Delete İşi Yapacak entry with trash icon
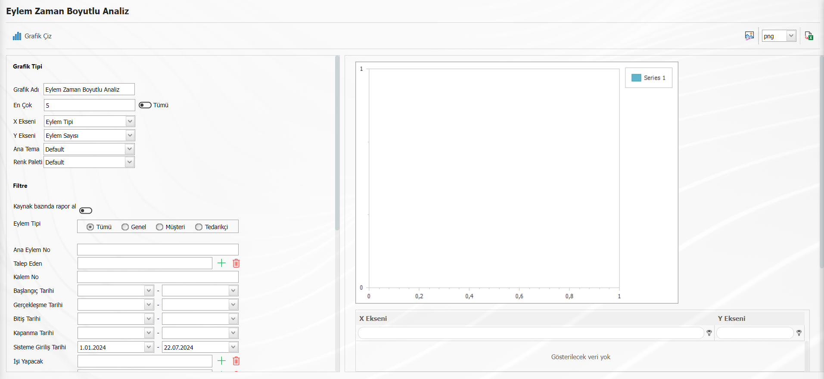This screenshot has height=379, width=824. point(236,361)
